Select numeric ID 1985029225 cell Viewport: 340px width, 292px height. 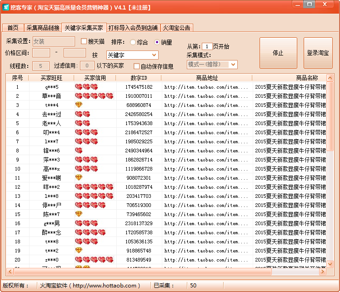139,141
